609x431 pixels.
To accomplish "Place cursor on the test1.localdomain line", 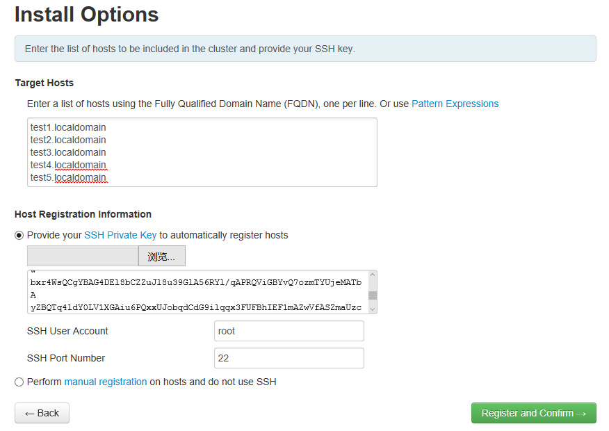I will pos(68,127).
